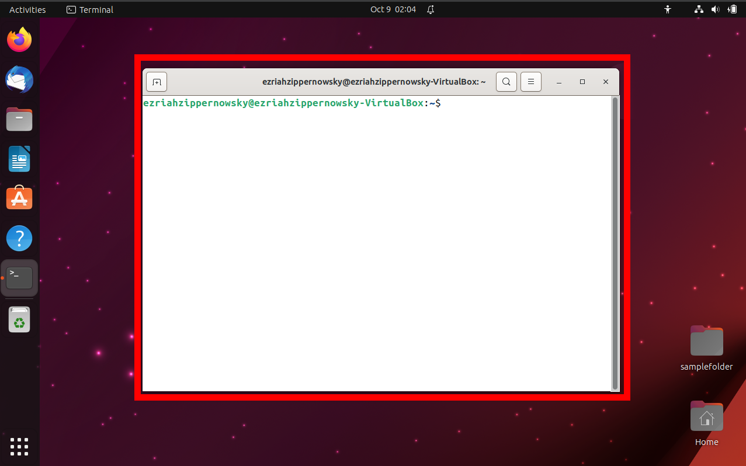Open Ubuntu Software center
The width and height of the screenshot is (746, 466).
pos(19,198)
